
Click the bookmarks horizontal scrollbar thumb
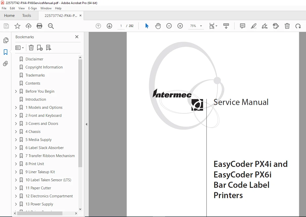(x=40, y=213)
